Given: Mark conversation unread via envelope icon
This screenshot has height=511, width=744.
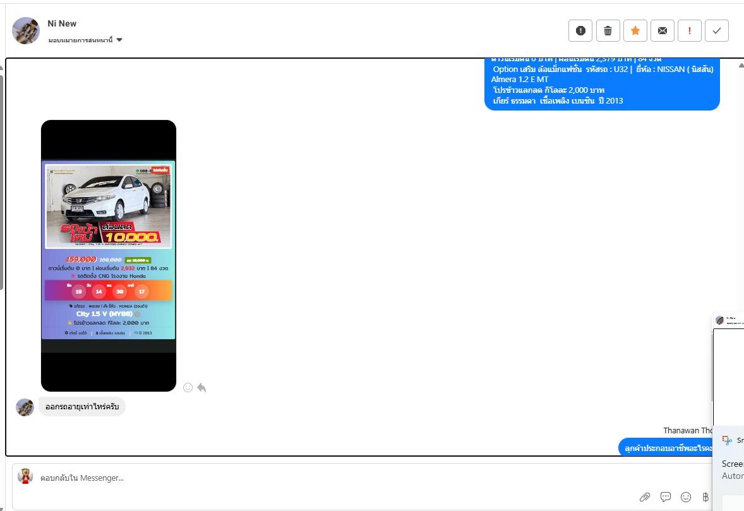Looking at the screenshot, I should click(663, 31).
